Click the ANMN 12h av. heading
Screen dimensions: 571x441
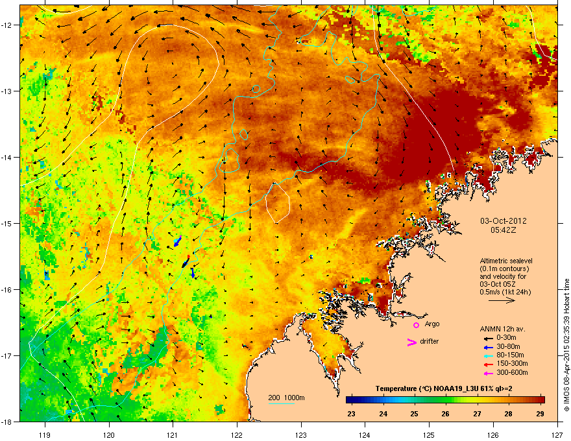point(502,329)
